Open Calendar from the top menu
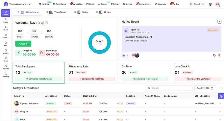 (161, 4)
